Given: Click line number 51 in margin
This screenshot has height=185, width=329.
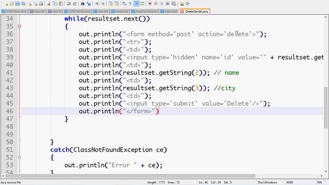Looking at the screenshot, I should coord(10,150).
